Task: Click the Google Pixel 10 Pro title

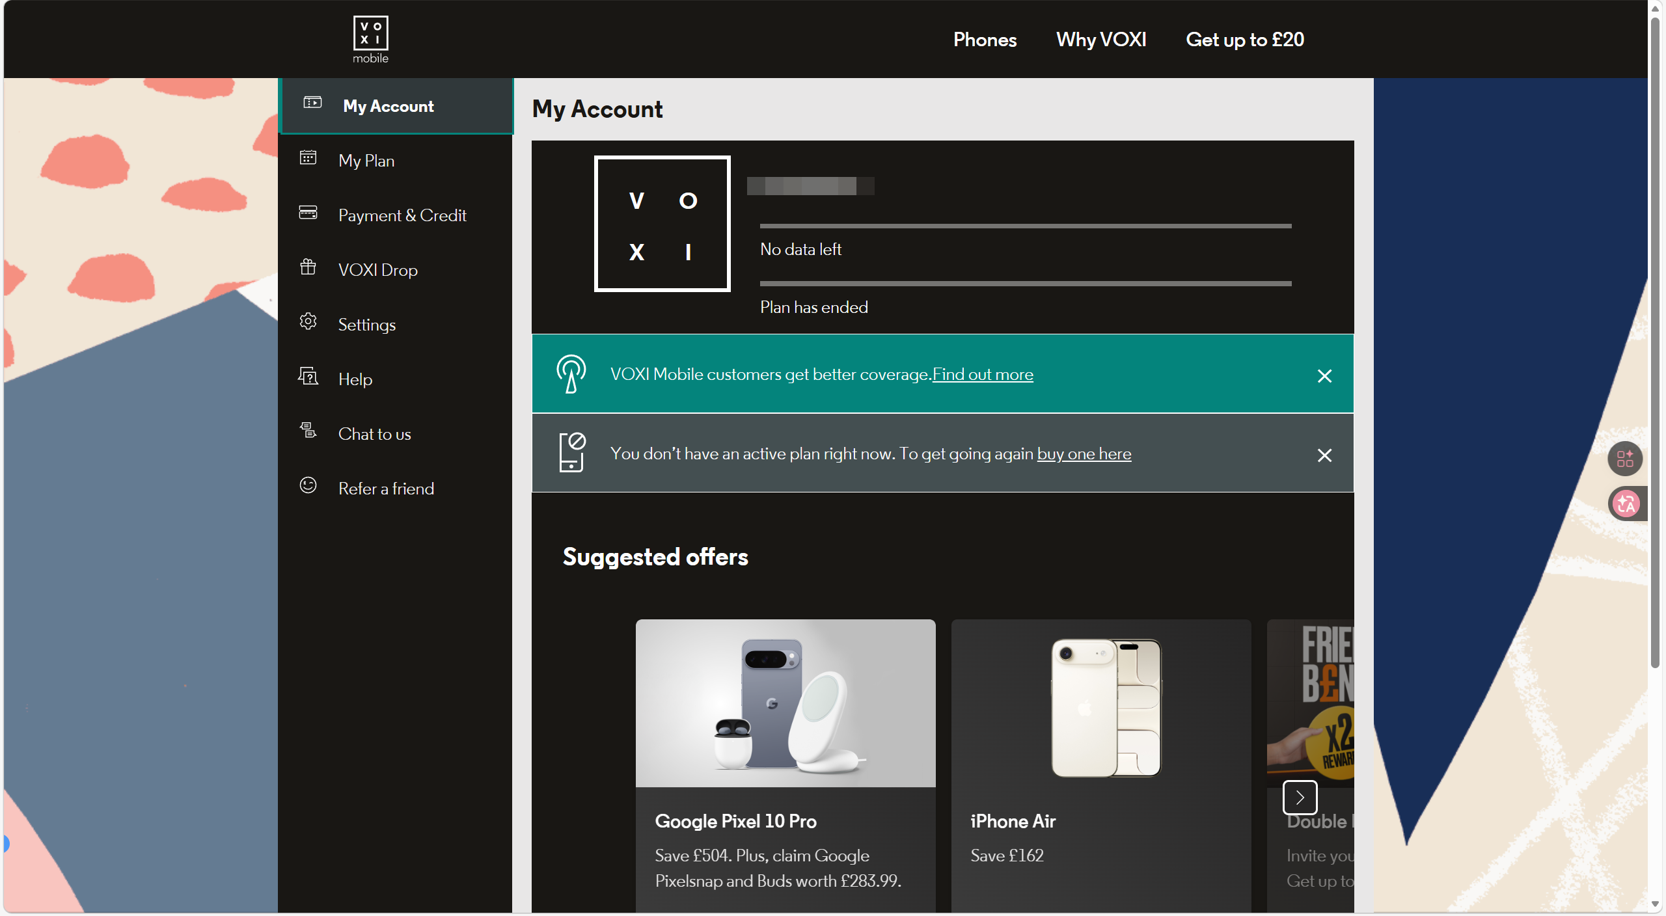Action: 735,822
